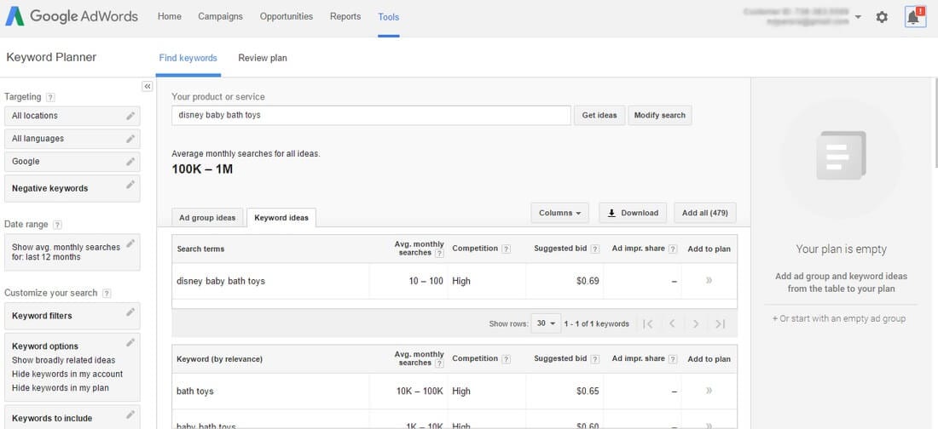Open help for Targeting

[50, 97]
